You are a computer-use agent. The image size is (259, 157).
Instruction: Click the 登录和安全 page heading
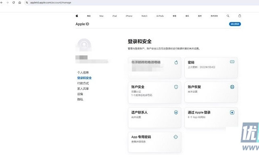click(140, 41)
